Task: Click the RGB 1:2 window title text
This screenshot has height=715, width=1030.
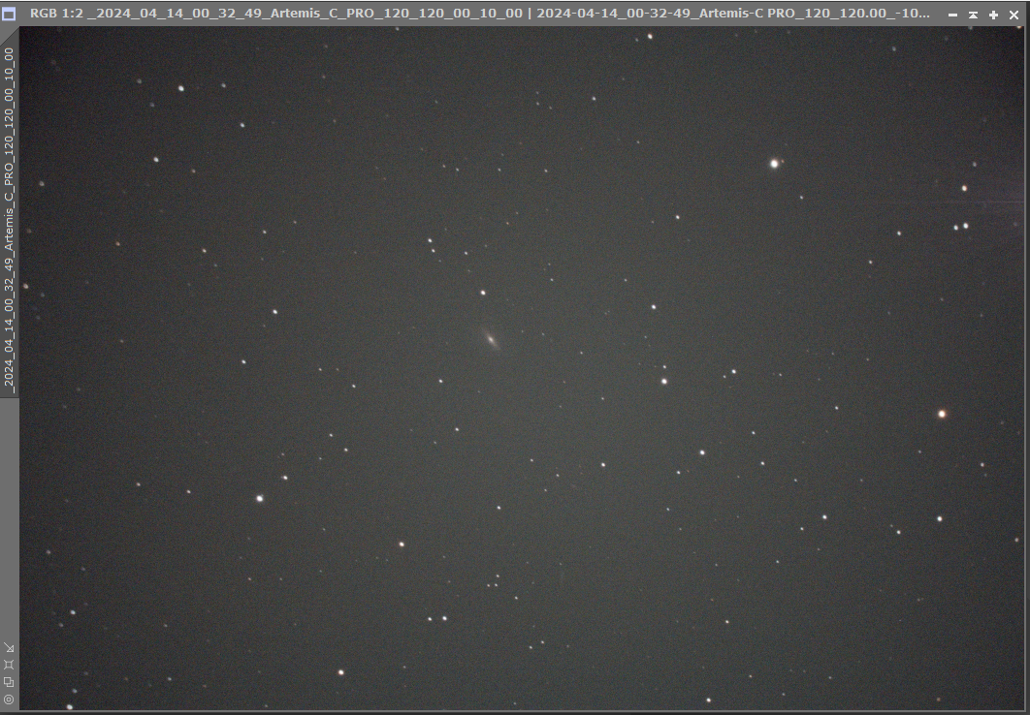Action: [479, 14]
